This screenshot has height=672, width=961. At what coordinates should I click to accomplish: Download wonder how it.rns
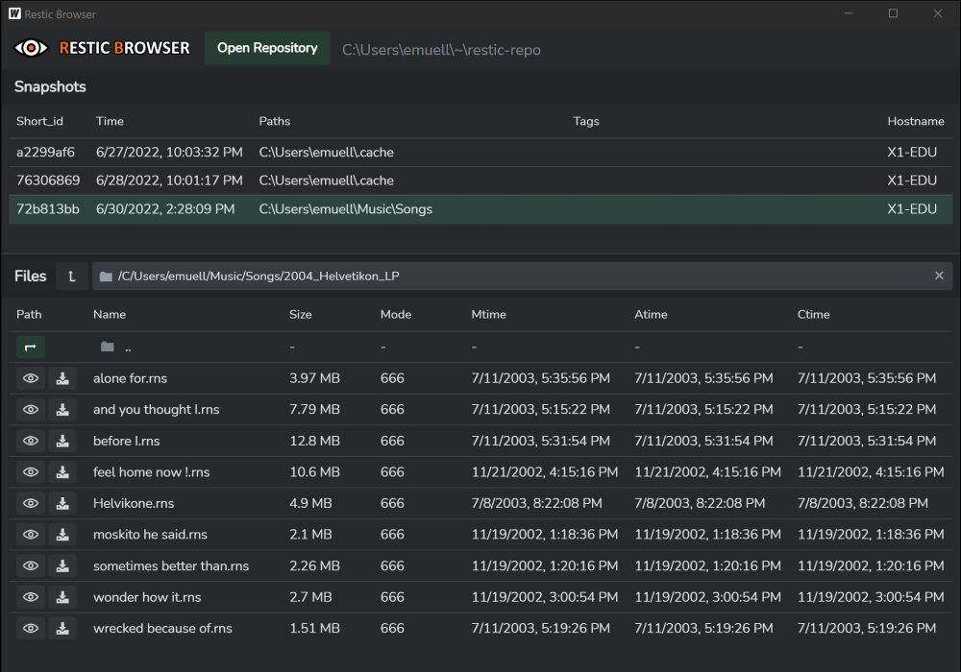pyautogui.click(x=62, y=596)
